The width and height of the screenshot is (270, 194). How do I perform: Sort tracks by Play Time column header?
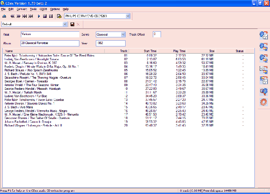(179, 51)
